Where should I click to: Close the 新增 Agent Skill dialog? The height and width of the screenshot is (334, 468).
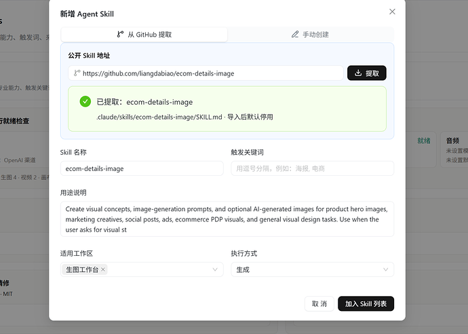click(x=392, y=12)
